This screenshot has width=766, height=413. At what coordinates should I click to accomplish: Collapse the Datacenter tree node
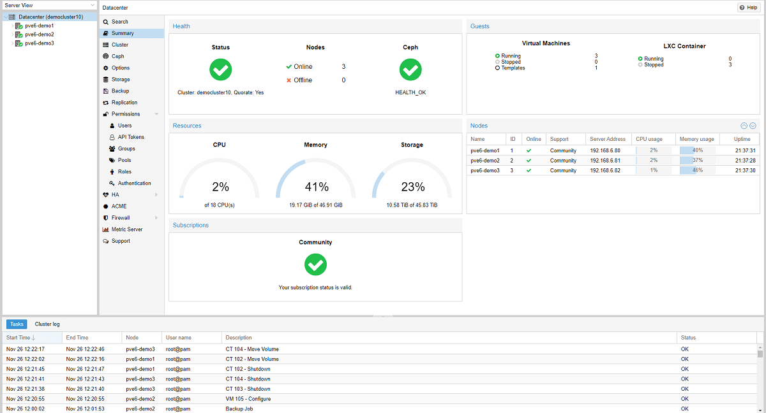click(6, 17)
